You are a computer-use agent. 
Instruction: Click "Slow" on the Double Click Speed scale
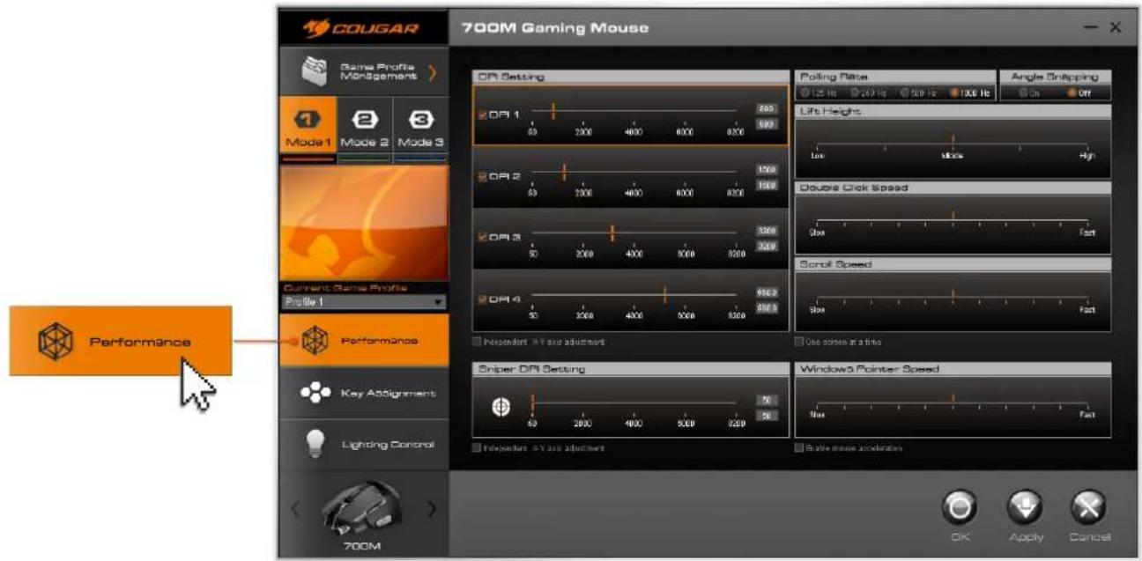[x=817, y=233]
